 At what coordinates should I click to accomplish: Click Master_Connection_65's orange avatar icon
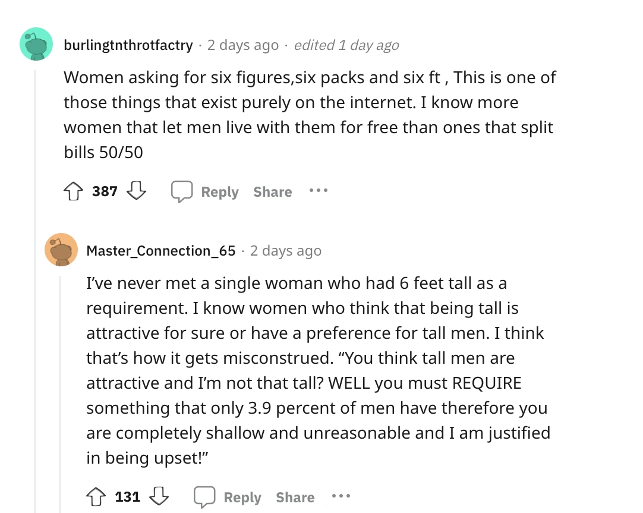tap(61, 250)
